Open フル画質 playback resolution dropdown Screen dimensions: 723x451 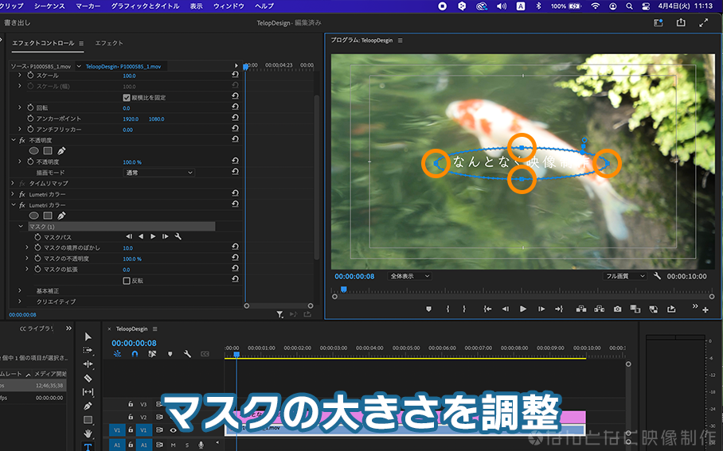(624, 276)
